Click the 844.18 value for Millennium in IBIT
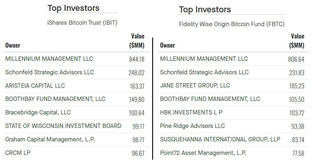The image size is (317, 164). tap(137, 59)
